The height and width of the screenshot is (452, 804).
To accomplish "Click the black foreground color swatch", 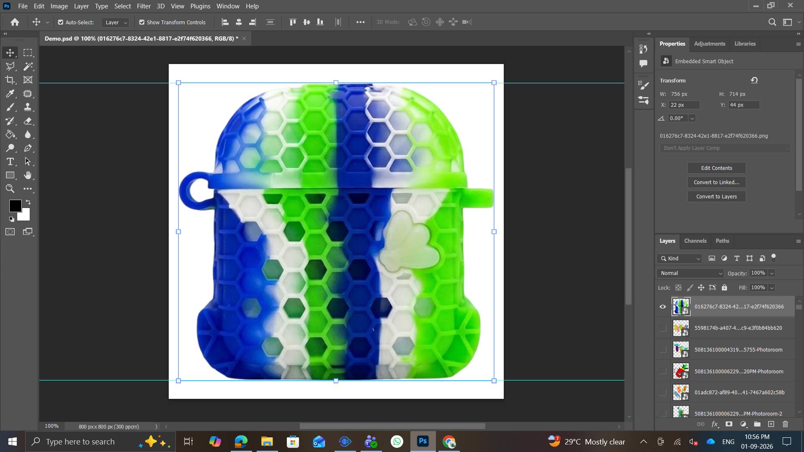I will 15,205.
